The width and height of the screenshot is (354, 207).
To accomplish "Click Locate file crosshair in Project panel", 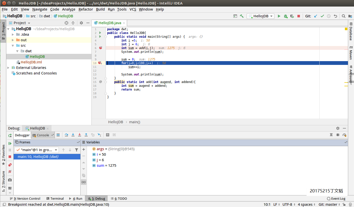I will click(x=66, y=23).
